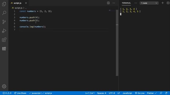Viewport: 170px width, 95px height.
Task: Show errors and warnings in status bar
Action: 7,93
